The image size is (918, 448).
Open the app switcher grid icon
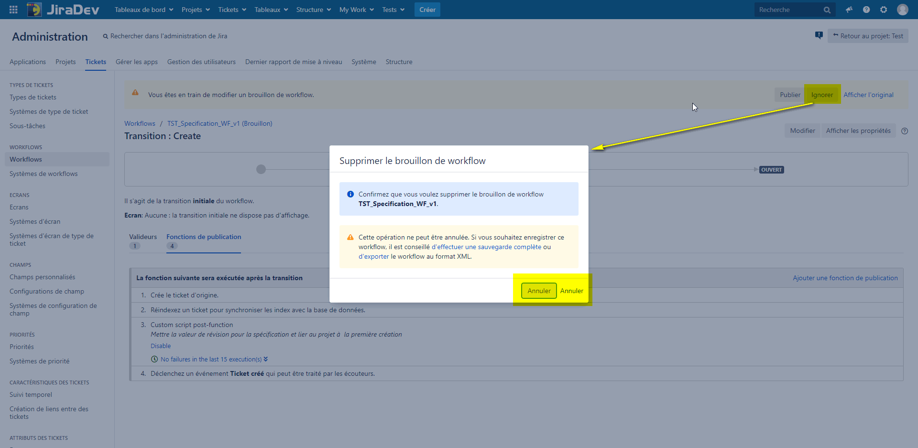point(13,10)
